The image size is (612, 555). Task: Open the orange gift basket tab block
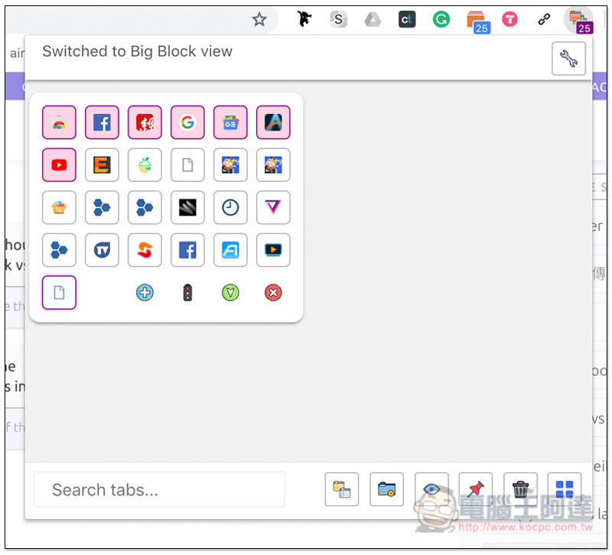click(x=59, y=207)
